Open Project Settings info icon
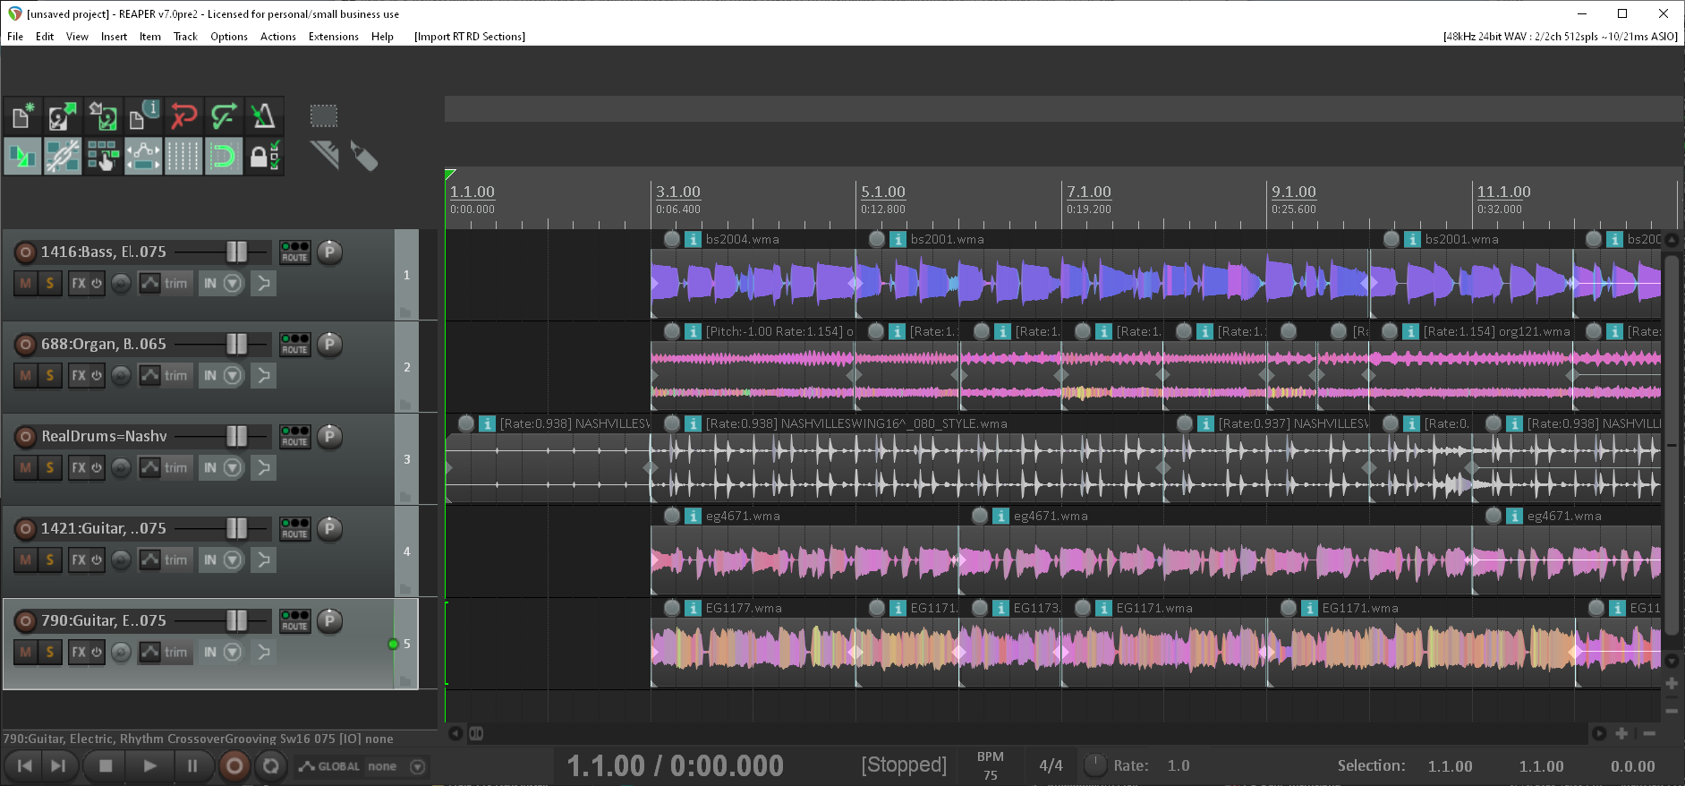Image resolution: width=1685 pixels, height=786 pixels. (x=143, y=116)
